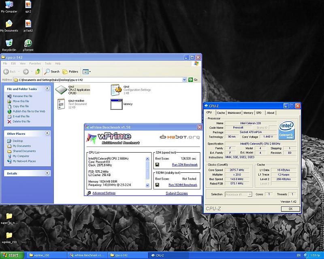Viewport: 324px width, 259px height.
Task: Open the Help menu in Explorer
Action: (58, 64)
